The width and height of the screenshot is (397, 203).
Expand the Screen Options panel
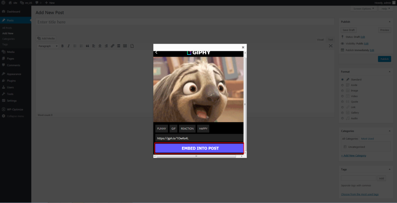364,9
